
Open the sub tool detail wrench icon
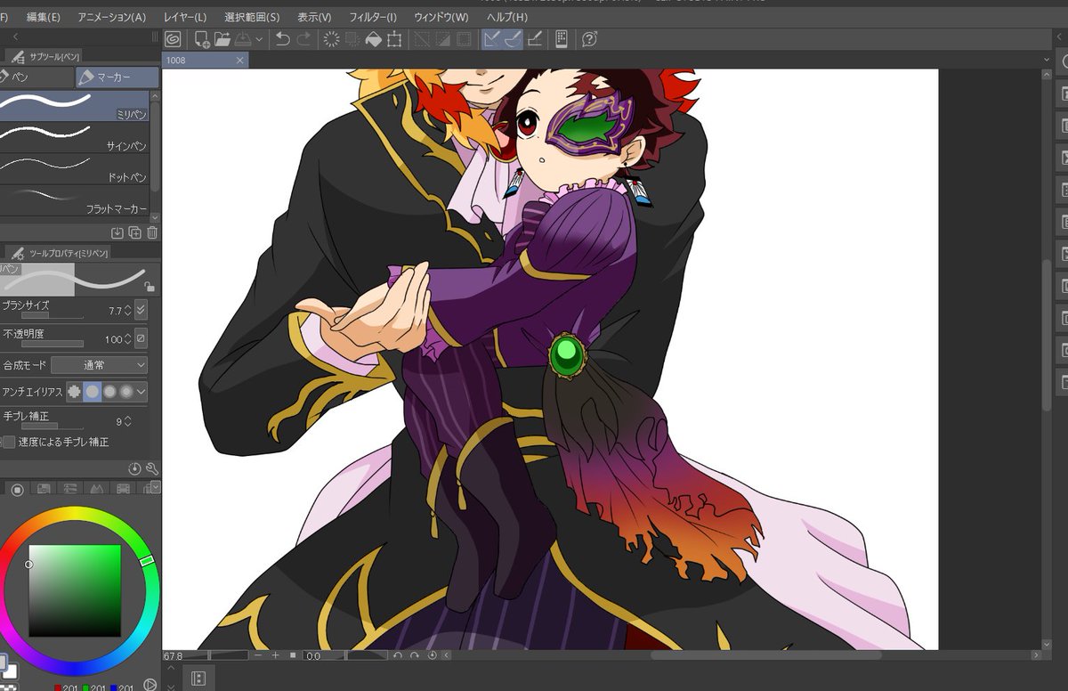(151, 468)
